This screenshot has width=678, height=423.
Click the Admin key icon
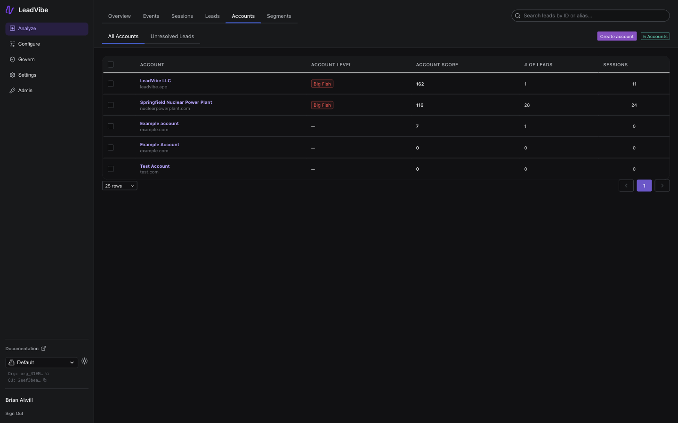point(12,90)
